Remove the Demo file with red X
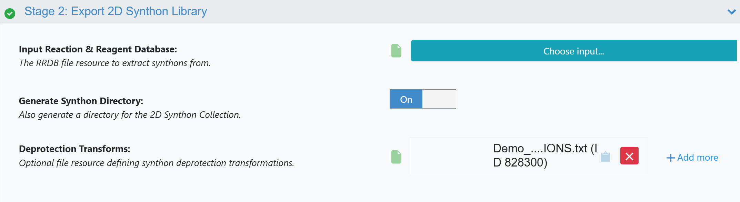 (x=629, y=156)
